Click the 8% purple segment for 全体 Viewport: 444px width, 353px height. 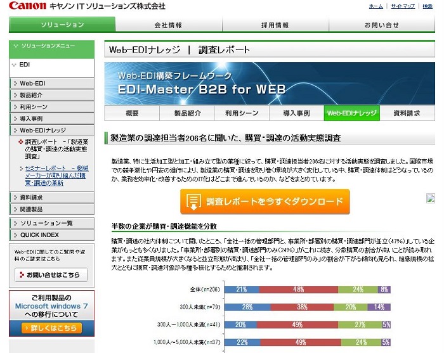384,290
